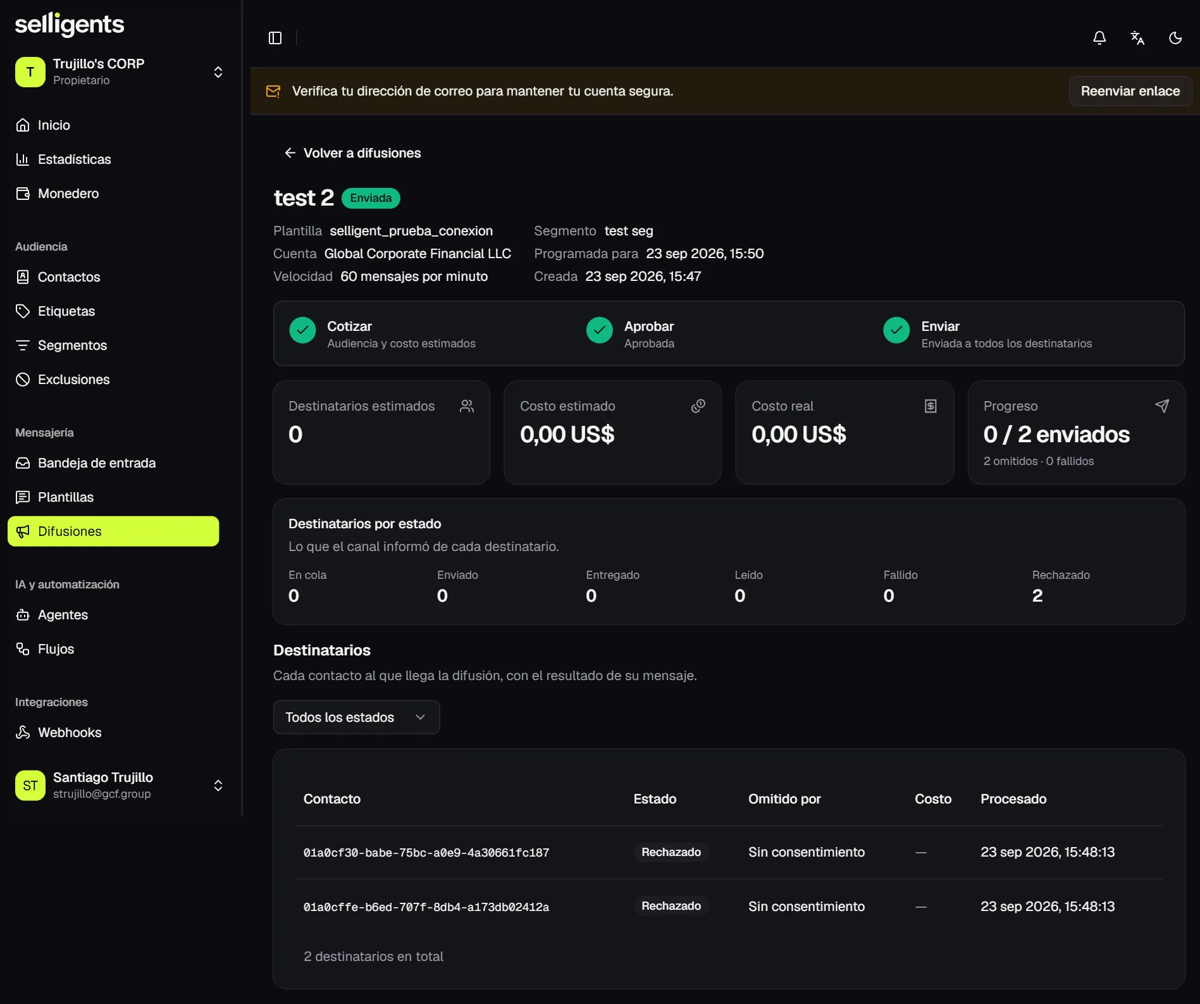Click the back arrow next to Volver a difusiones

point(290,153)
